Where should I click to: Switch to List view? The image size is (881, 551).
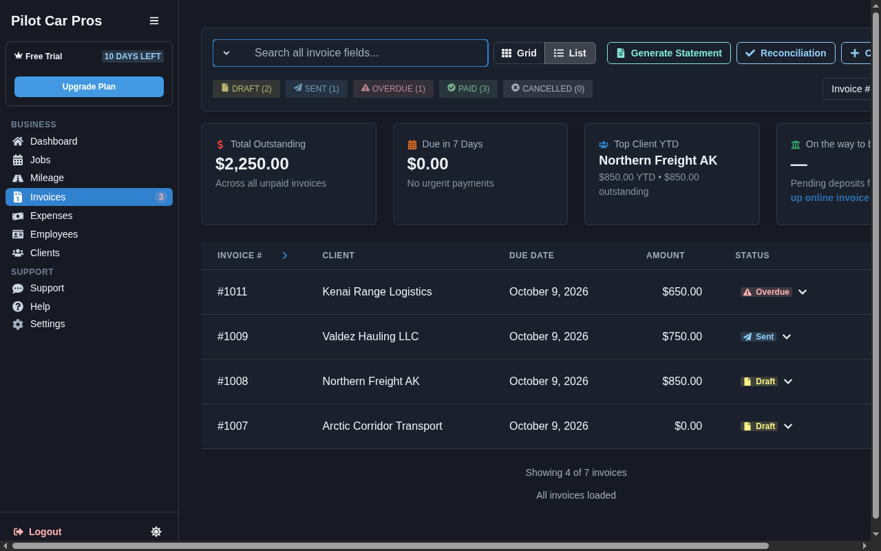click(x=570, y=53)
